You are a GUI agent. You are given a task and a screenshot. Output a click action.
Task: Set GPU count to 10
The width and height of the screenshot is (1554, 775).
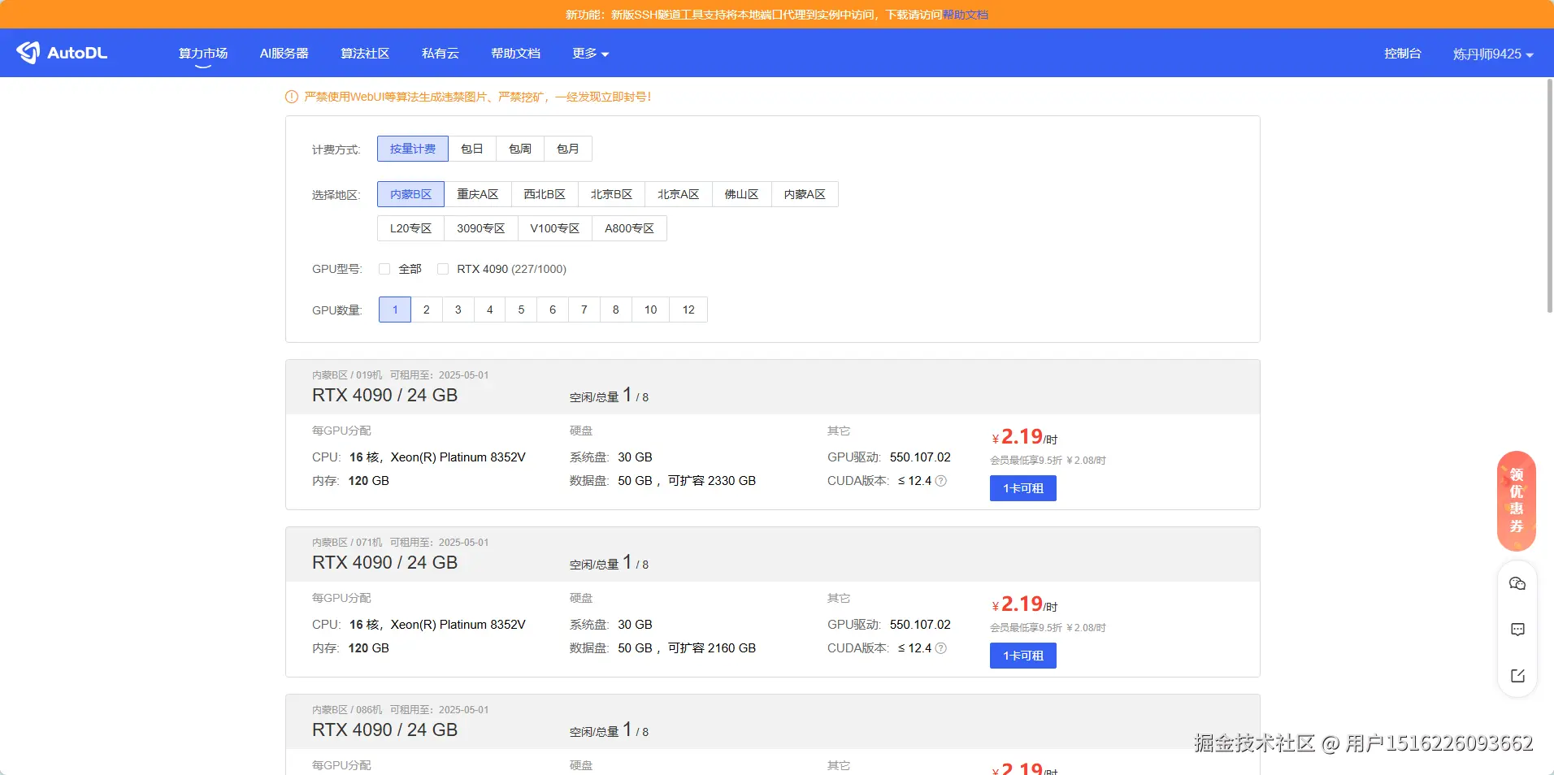point(651,310)
